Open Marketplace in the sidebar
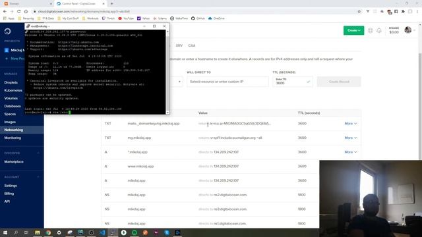 click(14, 162)
